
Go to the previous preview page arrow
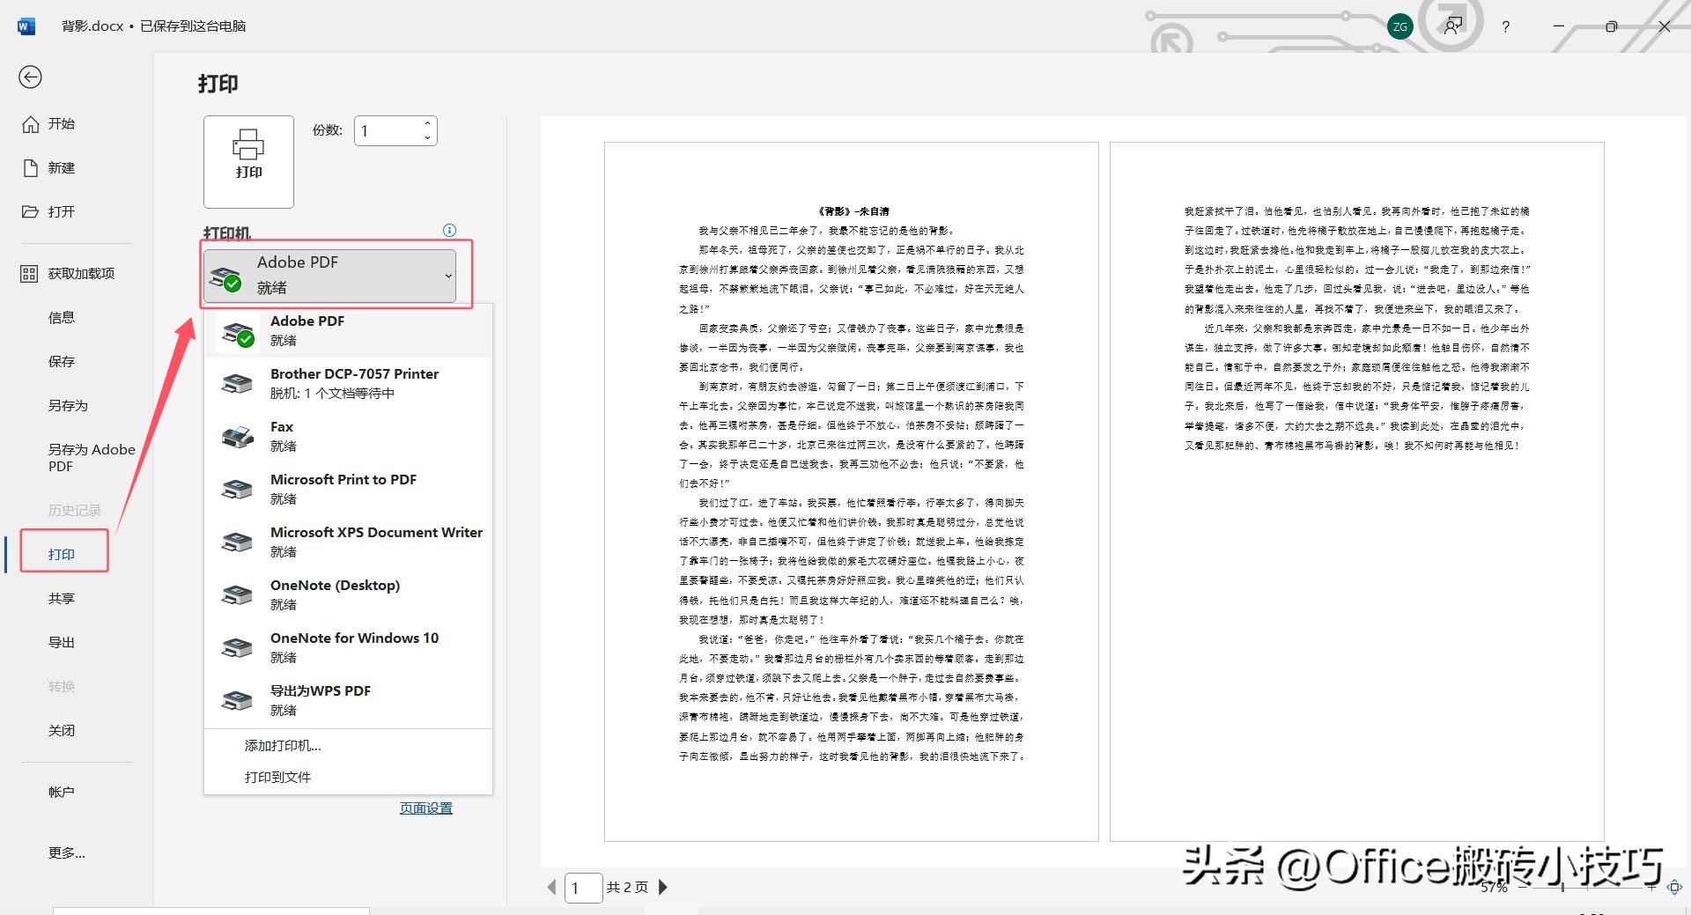552,887
